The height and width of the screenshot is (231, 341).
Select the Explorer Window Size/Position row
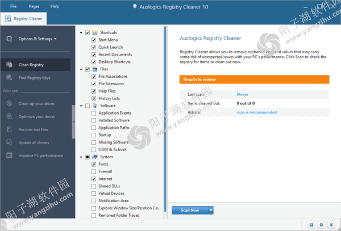[130, 208]
